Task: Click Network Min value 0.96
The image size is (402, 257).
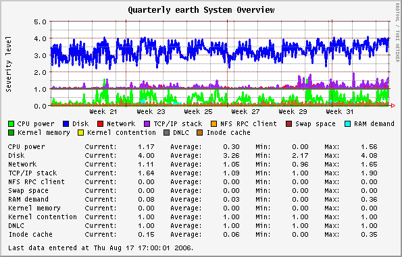Action: [300, 165]
